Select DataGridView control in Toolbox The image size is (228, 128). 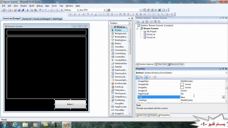(x=119, y=63)
